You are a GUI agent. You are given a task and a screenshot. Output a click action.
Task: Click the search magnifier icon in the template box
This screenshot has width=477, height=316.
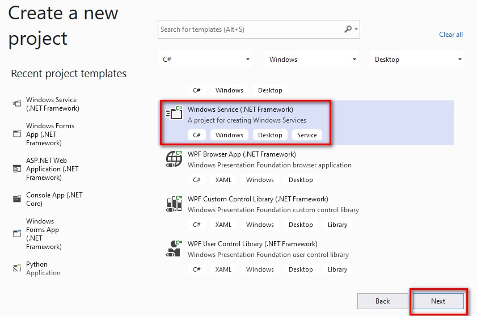(x=348, y=30)
